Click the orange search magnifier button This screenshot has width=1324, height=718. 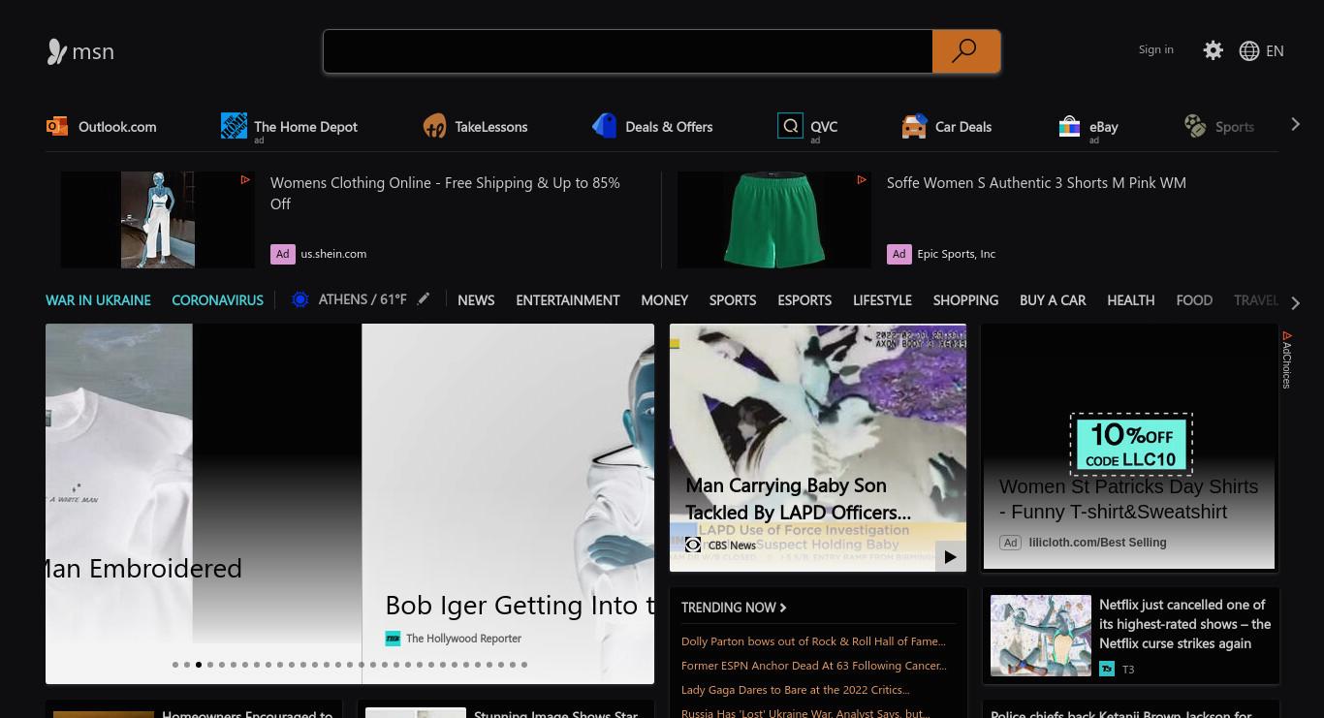pyautogui.click(x=965, y=51)
